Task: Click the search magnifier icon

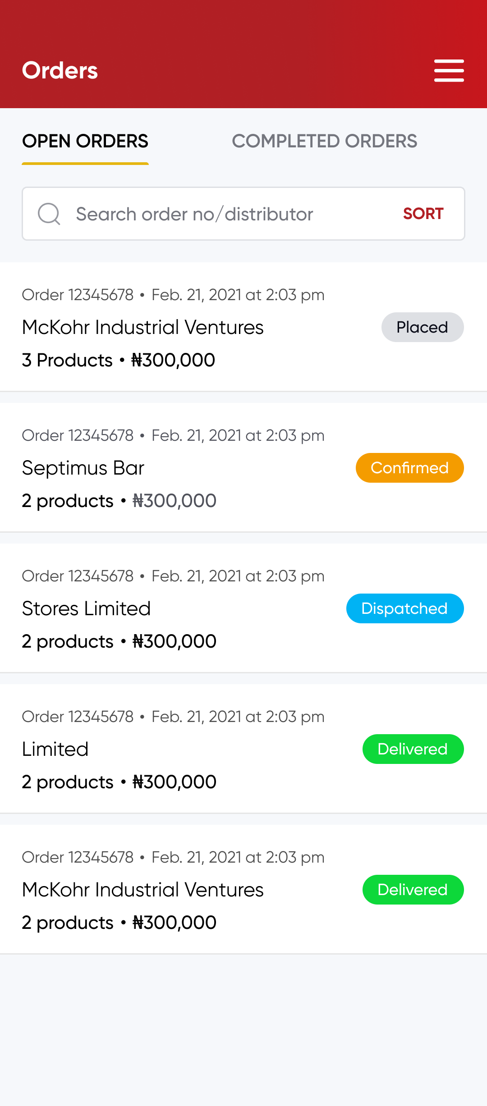Action: click(x=49, y=214)
